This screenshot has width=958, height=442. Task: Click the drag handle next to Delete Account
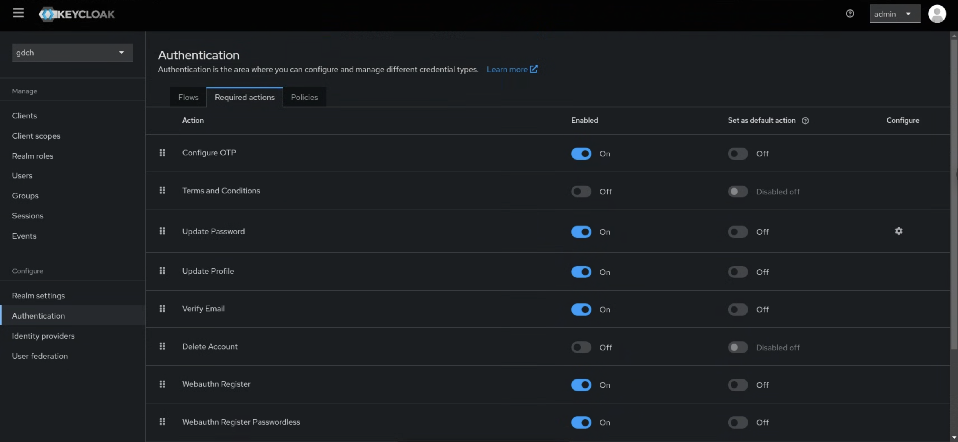162,346
